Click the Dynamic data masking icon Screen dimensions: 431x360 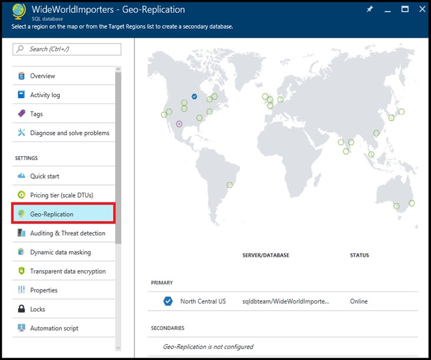pyautogui.click(x=21, y=251)
